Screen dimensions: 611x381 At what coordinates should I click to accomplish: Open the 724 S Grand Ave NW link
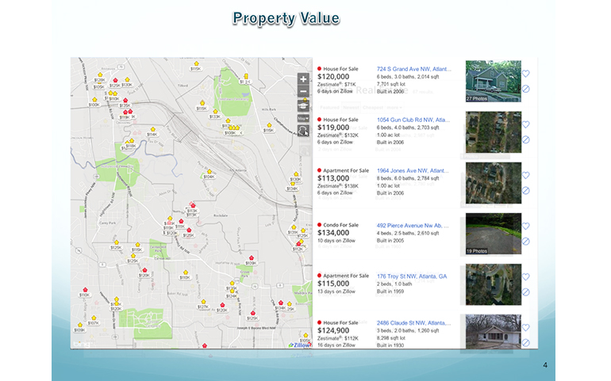pyautogui.click(x=413, y=69)
